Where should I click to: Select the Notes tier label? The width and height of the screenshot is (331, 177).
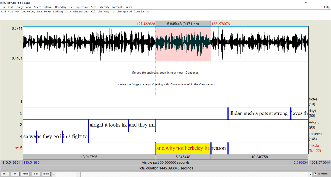313,102
